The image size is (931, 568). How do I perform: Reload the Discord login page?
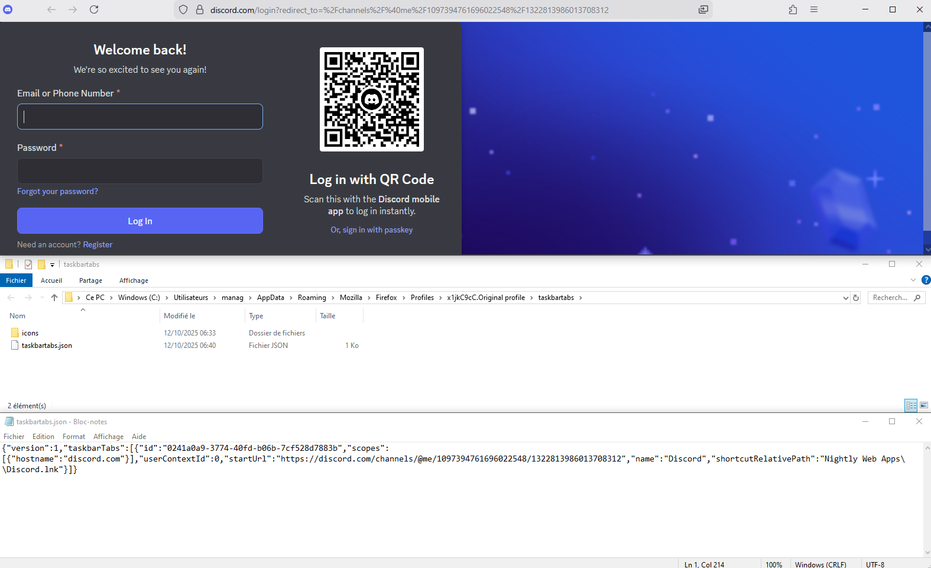94,9
